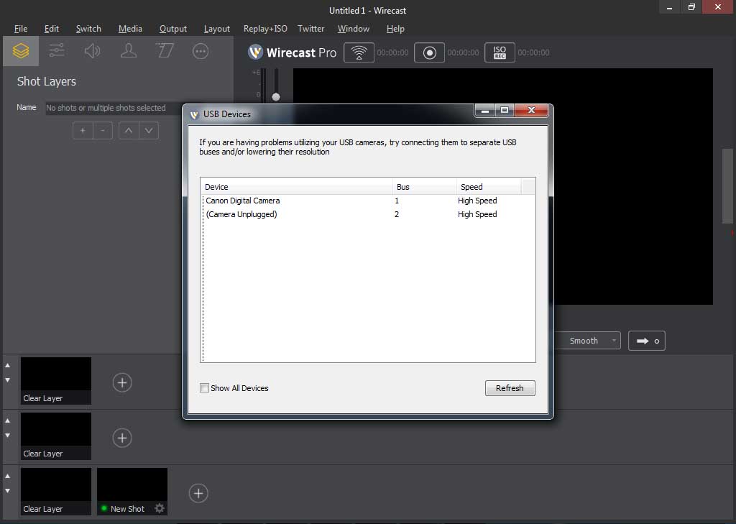Click the recording timer beside record button
736x524 pixels.
point(464,52)
